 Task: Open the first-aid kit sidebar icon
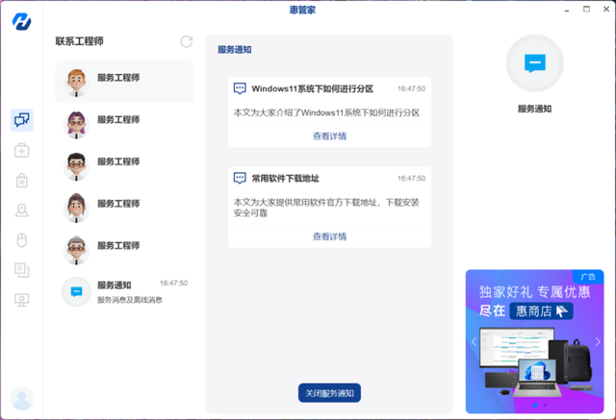[x=21, y=150]
